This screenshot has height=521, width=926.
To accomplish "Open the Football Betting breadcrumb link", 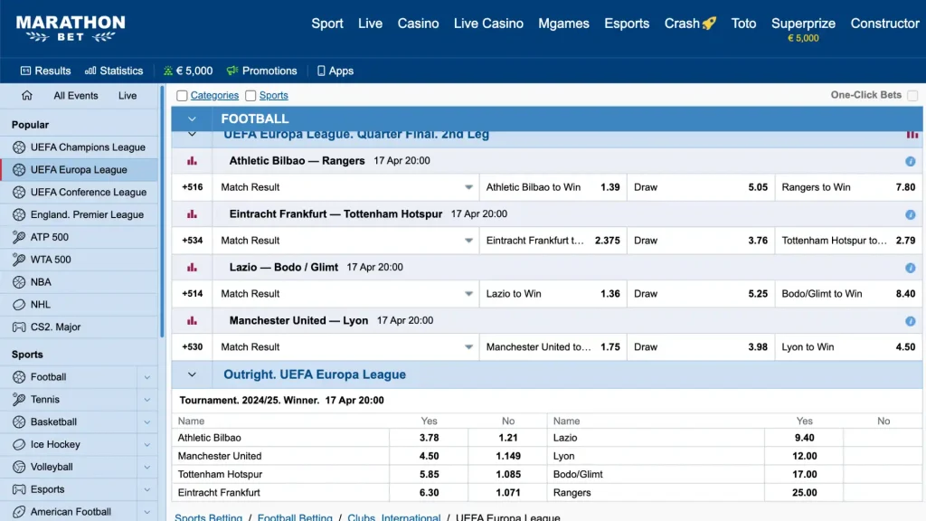I will click(295, 516).
